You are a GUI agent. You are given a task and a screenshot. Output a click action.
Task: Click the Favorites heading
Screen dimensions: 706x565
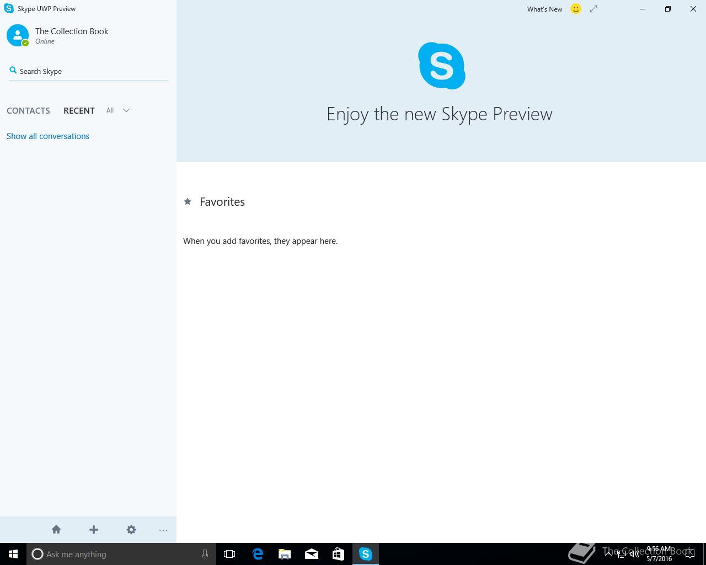click(x=222, y=202)
